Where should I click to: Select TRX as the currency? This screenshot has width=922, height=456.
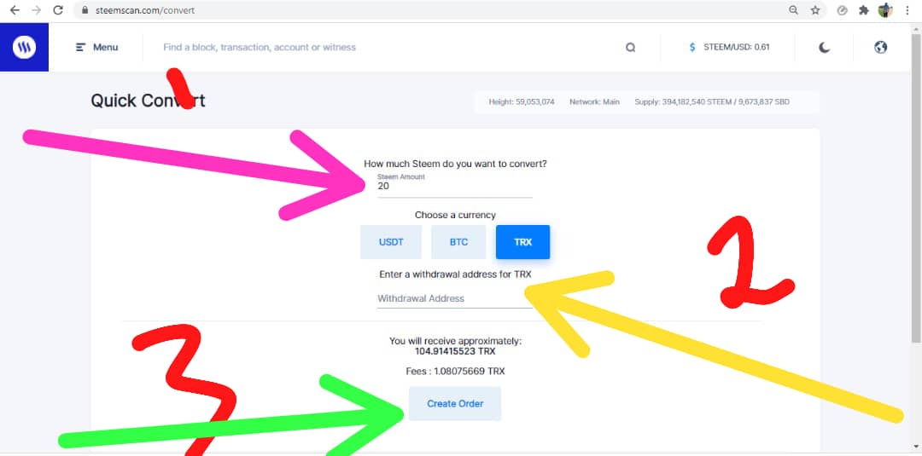[522, 242]
